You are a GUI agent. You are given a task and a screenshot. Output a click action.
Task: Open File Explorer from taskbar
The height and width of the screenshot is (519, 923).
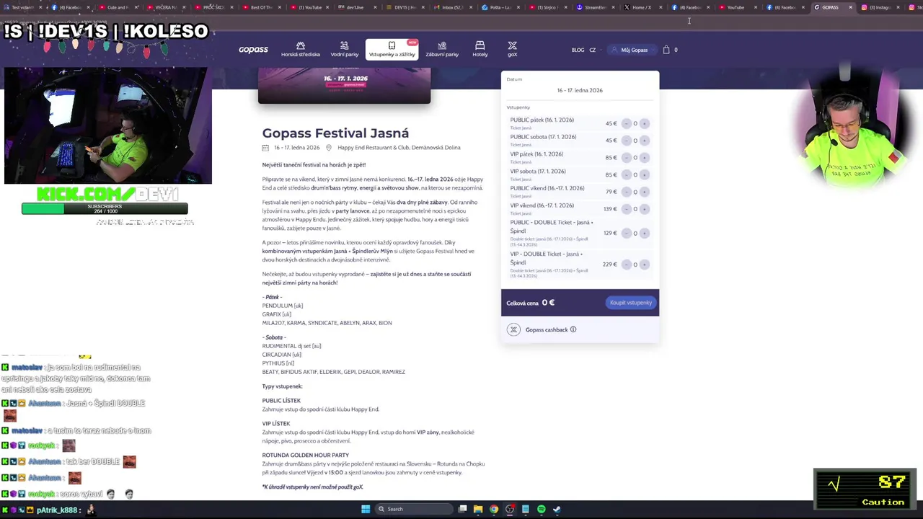click(477, 509)
